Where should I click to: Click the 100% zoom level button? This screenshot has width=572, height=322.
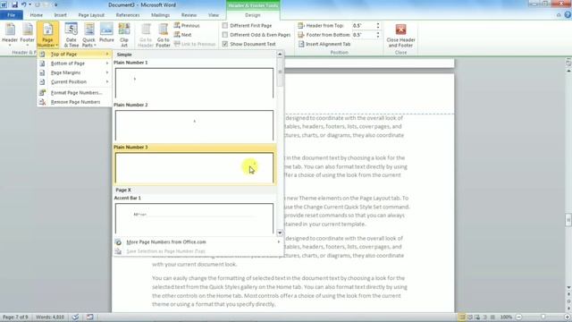[x=506, y=318]
